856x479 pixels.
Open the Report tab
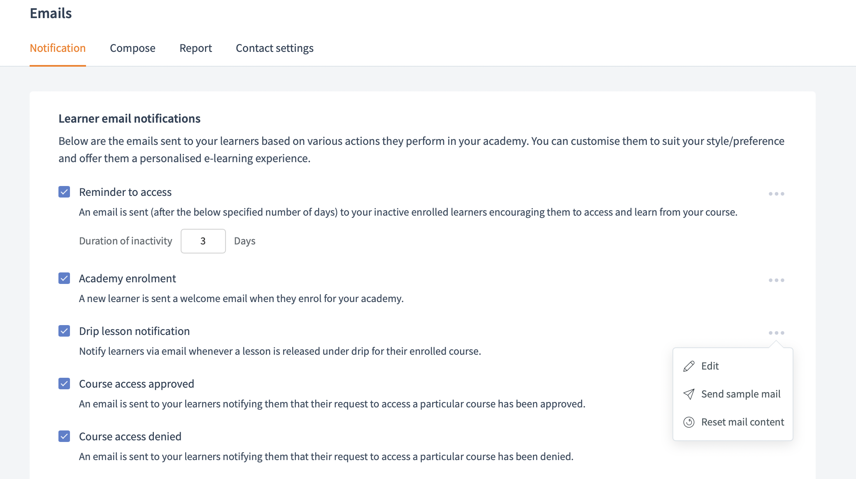click(195, 48)
